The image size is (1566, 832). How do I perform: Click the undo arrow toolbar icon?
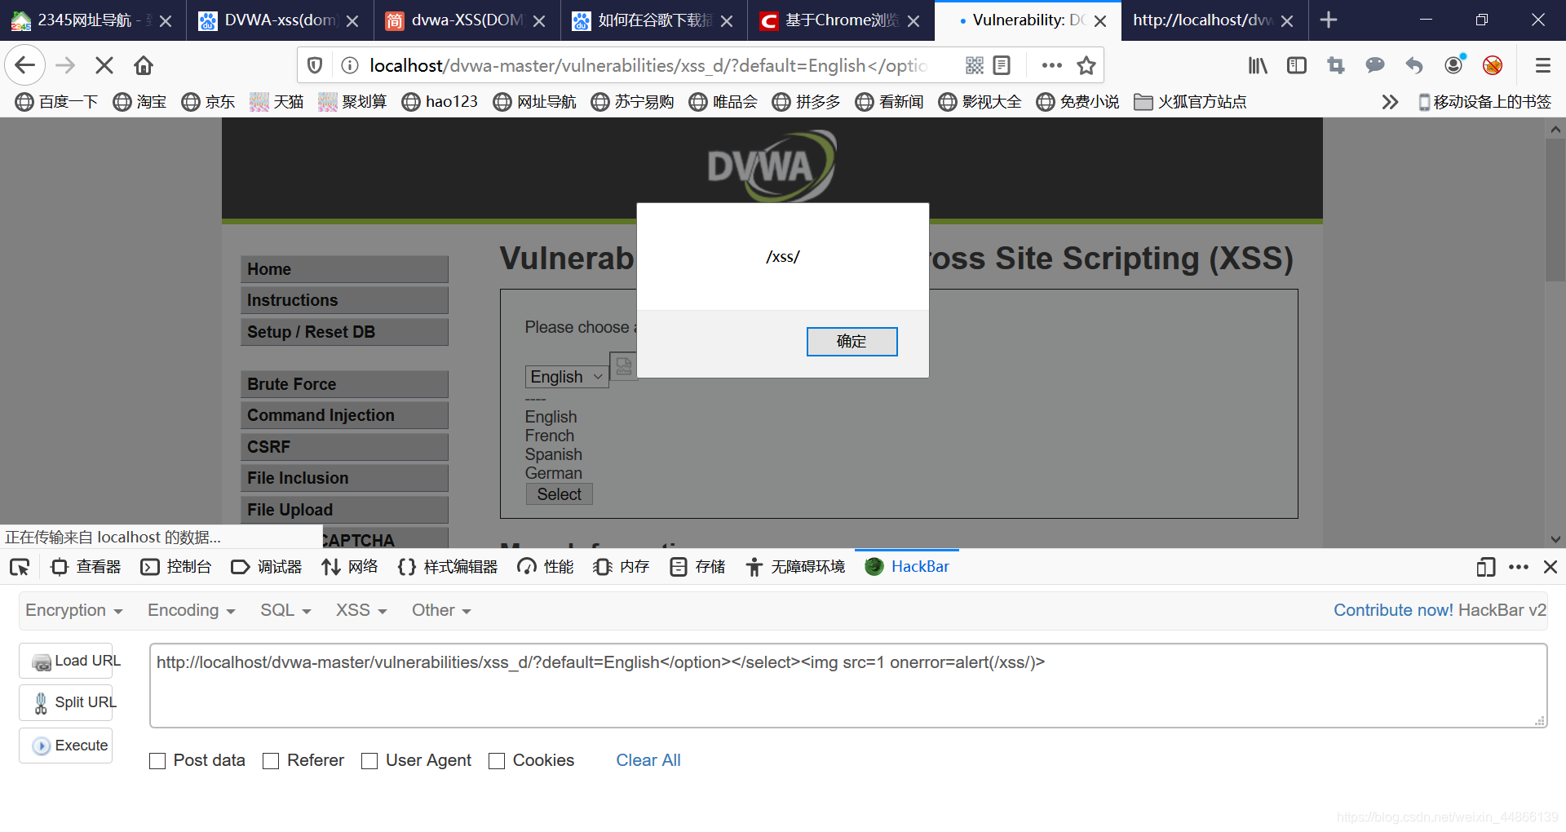[x=1414, y=65]
